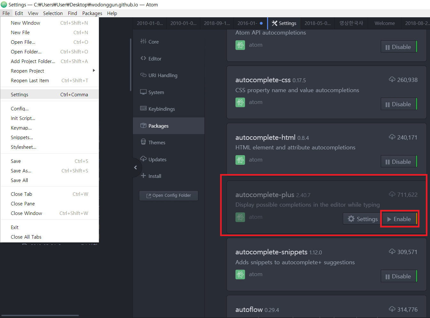This screenshot has height=318, width=430.
Task: Choose New File menu entry
Action: [50, 32]
